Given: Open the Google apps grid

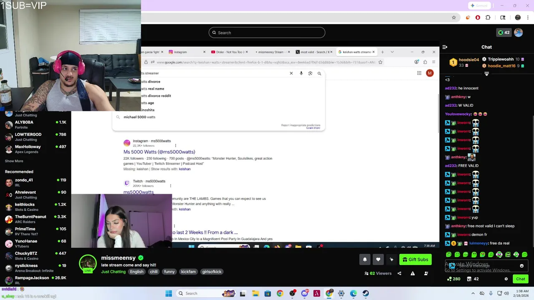Looking at the screenshot, I should [419, 73].
